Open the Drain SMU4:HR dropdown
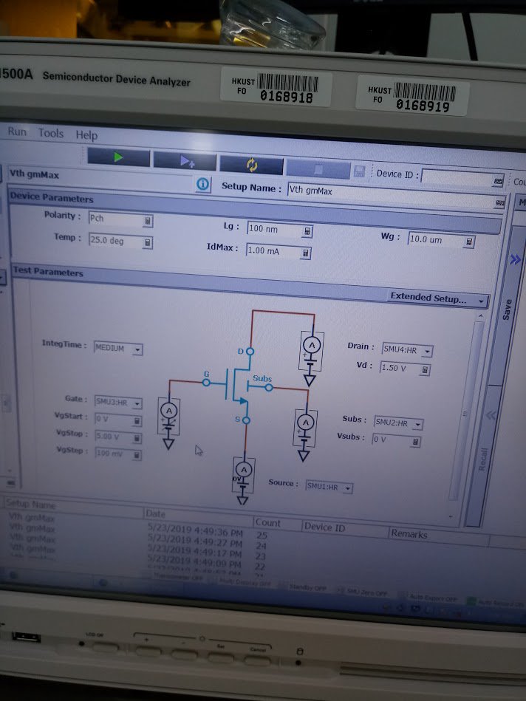 [427, 352]
